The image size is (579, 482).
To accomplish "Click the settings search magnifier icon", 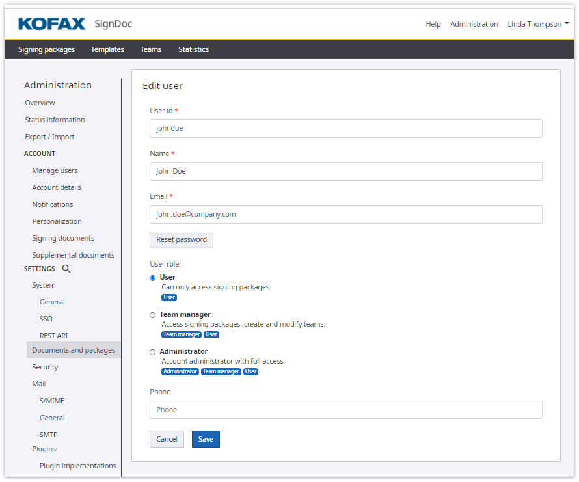I will click(66, 269).
